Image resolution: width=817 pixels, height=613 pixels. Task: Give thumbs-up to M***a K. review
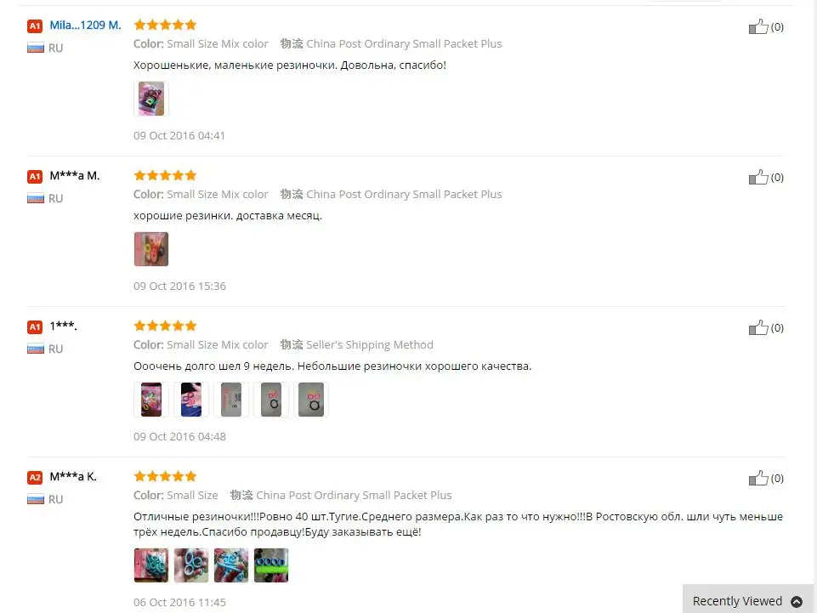758,479
